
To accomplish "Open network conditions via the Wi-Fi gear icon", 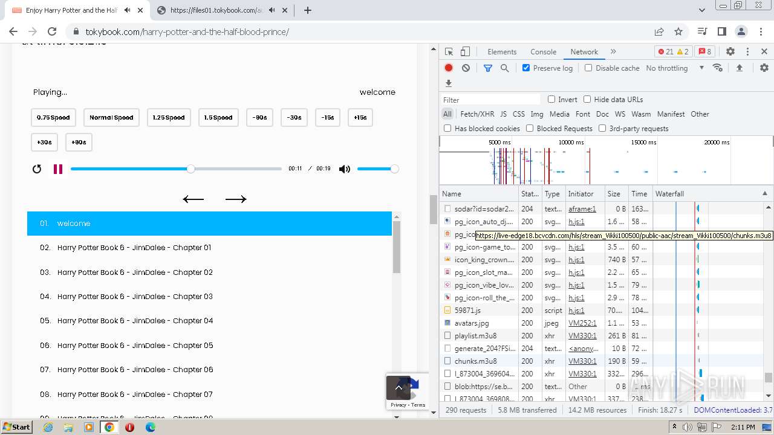I will pos(718,68).
